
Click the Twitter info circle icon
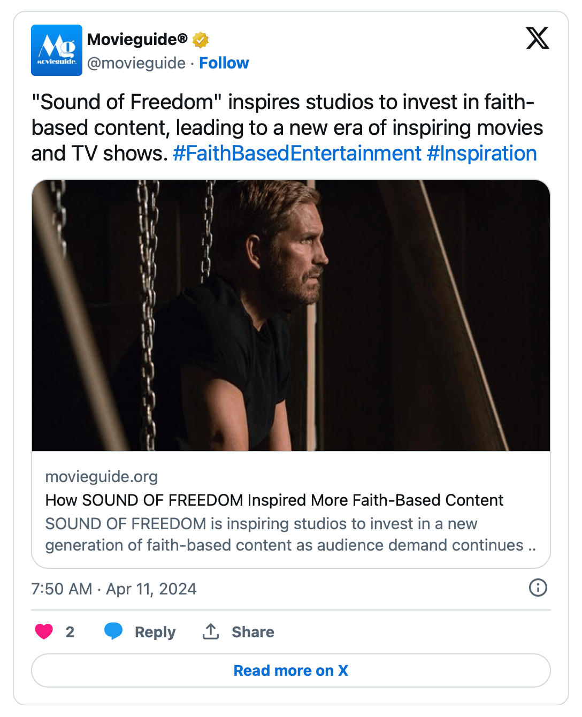coord(538,588)
